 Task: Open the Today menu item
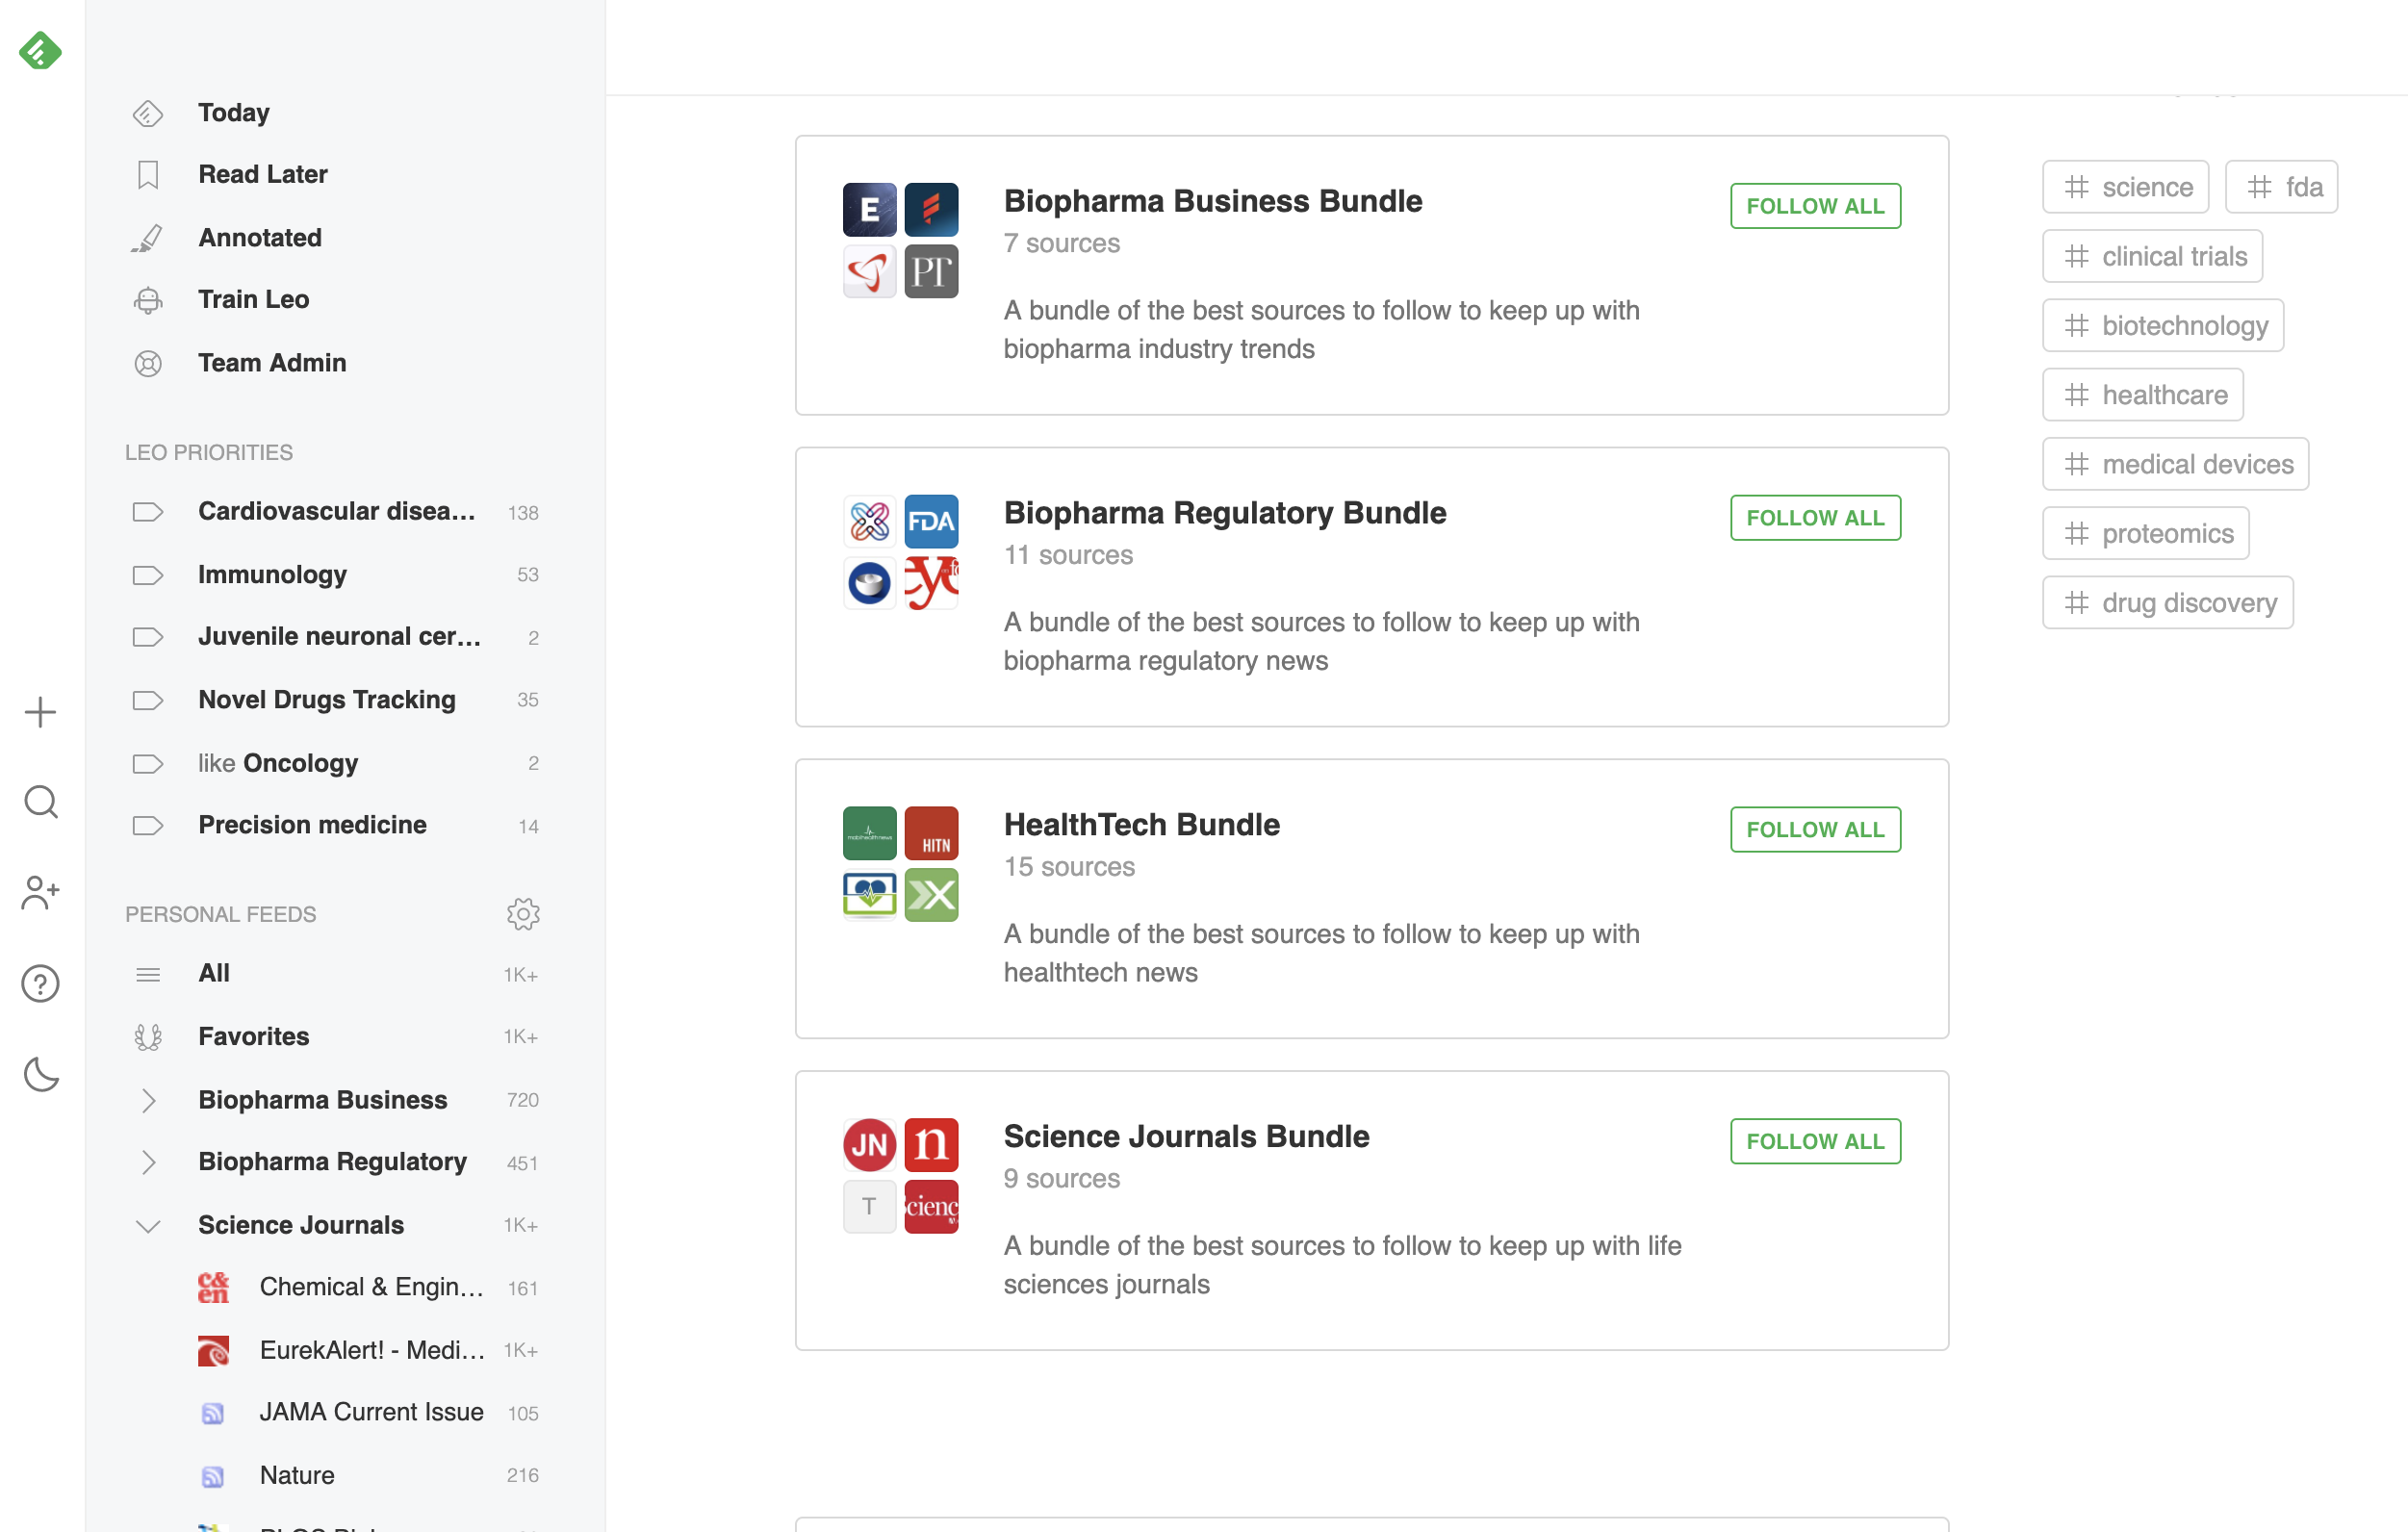(x=233, y=112)
